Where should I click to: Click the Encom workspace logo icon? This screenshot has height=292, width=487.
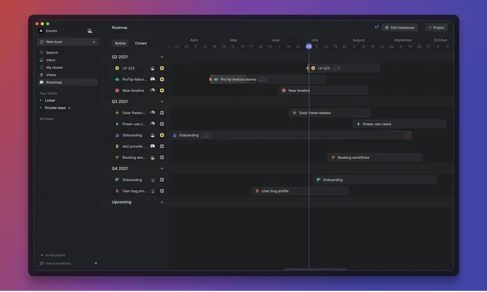point(41,31)
